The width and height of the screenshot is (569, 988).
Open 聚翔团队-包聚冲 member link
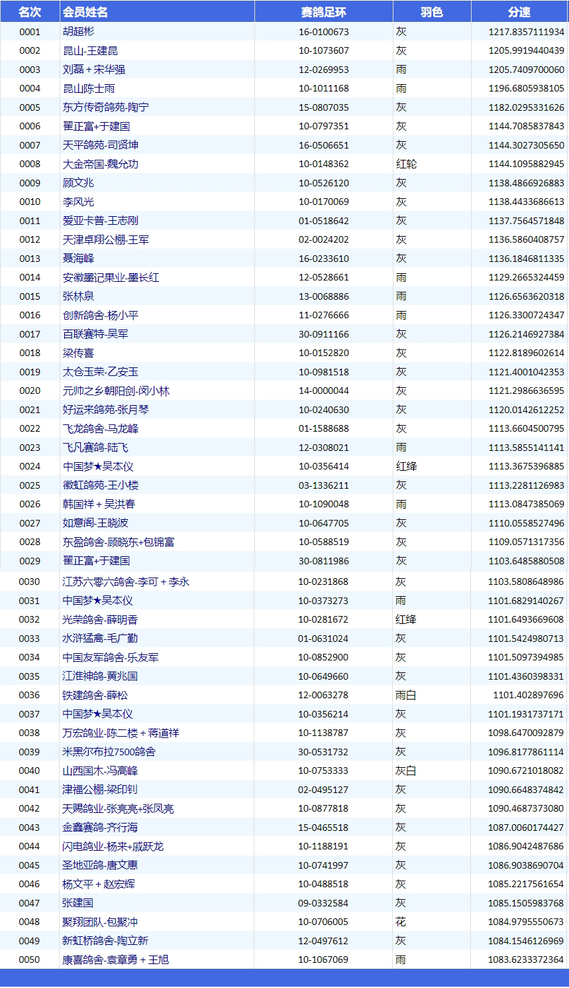point(100,922)
